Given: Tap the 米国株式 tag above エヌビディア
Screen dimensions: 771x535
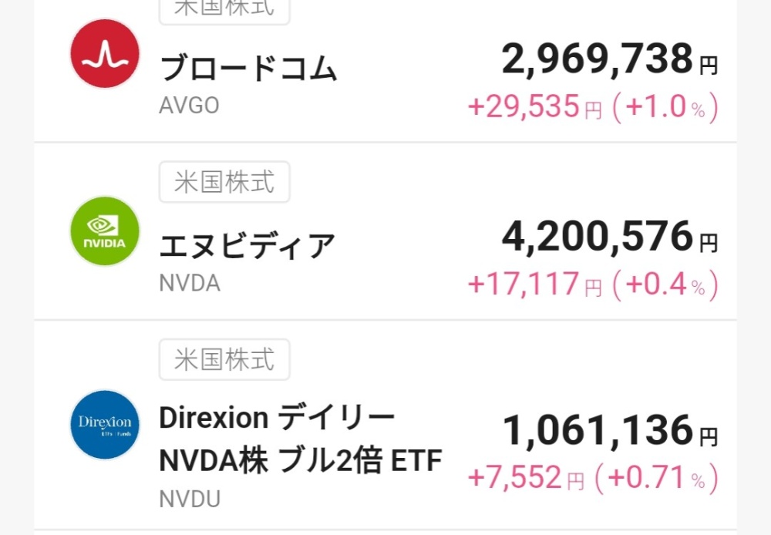Looking at the screenshot, I should point(224,182).
